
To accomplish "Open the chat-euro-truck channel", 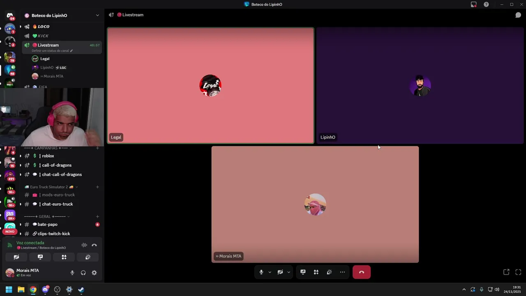I will pos(62,204).
